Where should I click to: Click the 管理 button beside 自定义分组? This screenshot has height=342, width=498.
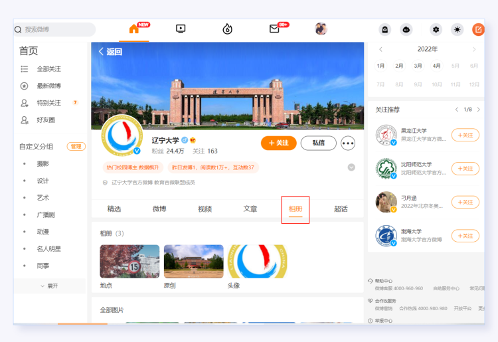pyautogui.click(x=76, y=146)
